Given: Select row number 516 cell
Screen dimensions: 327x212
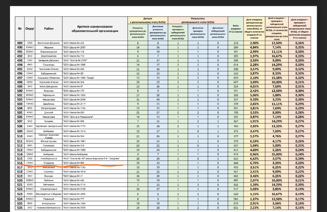Looking at the screenshot, I should tap(20, 163).
